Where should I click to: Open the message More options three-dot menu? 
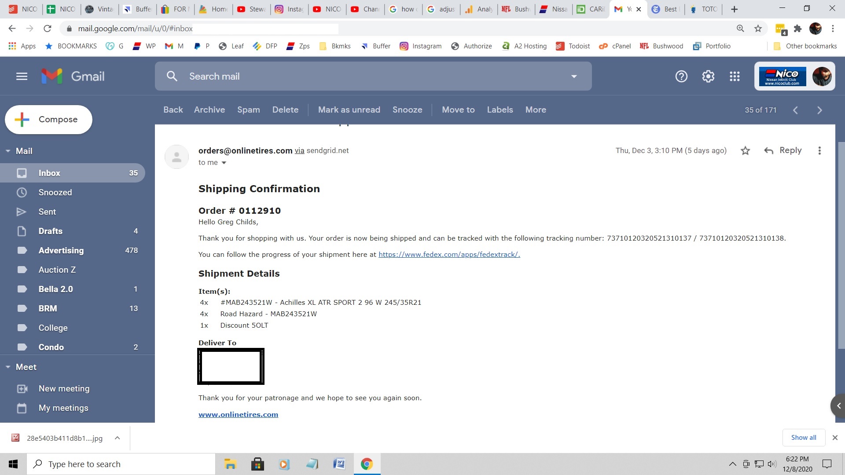(819, 151)
